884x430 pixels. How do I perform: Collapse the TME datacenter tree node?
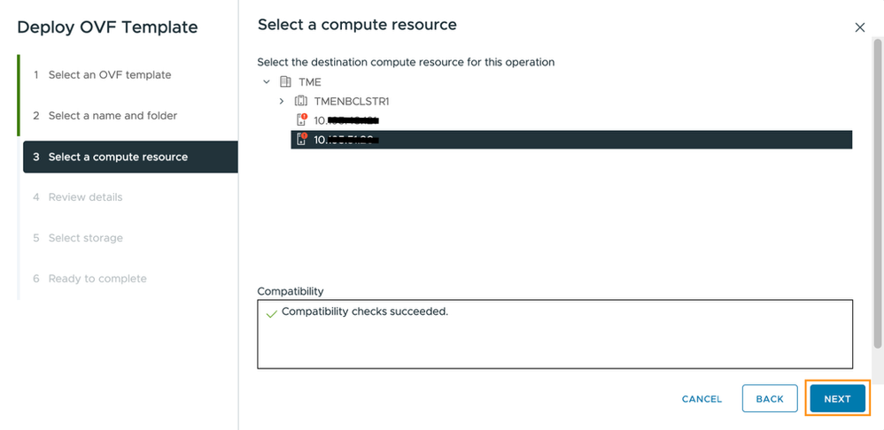tap(266, 82)
